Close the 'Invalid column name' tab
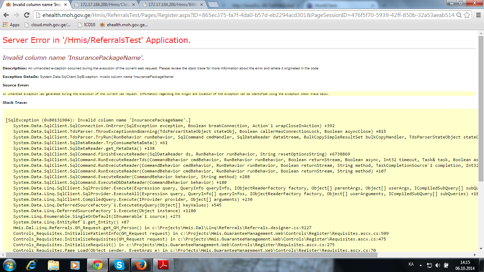Screen dimensions: 484x272 tap(65, 5)
